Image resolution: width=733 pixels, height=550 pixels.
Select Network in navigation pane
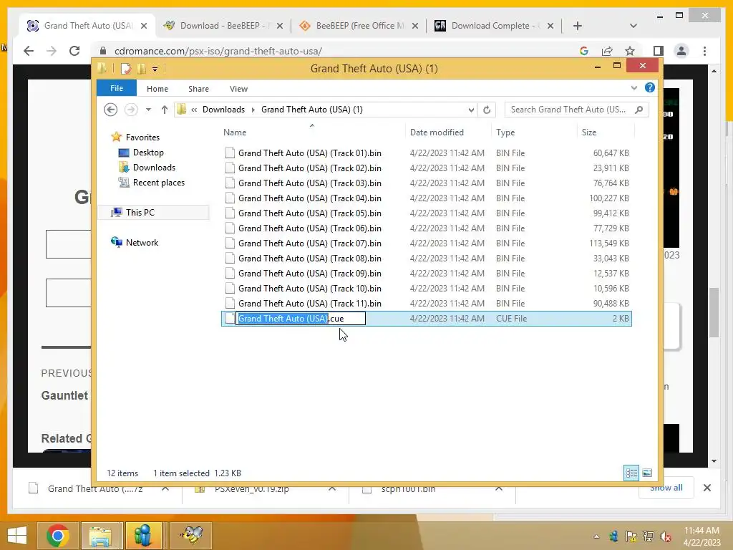click(x=142, y=242)
